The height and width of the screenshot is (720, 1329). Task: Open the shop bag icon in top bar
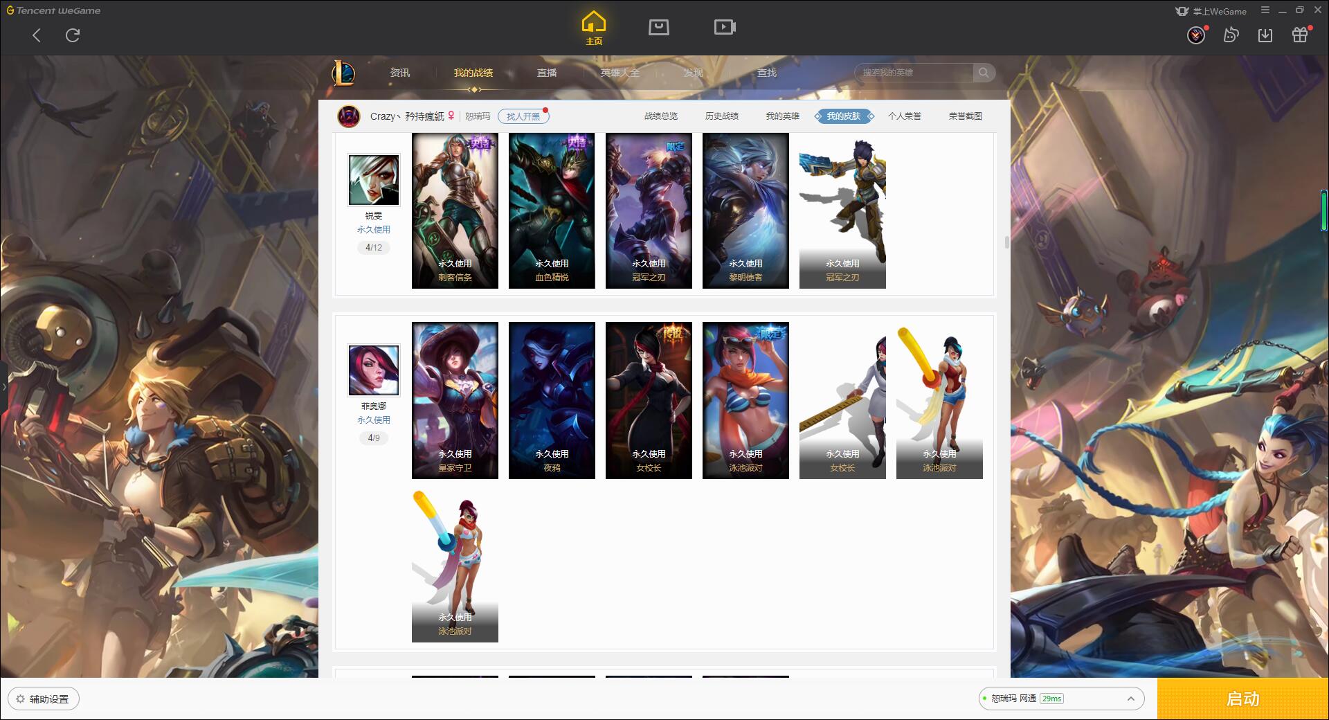(658, 27)
